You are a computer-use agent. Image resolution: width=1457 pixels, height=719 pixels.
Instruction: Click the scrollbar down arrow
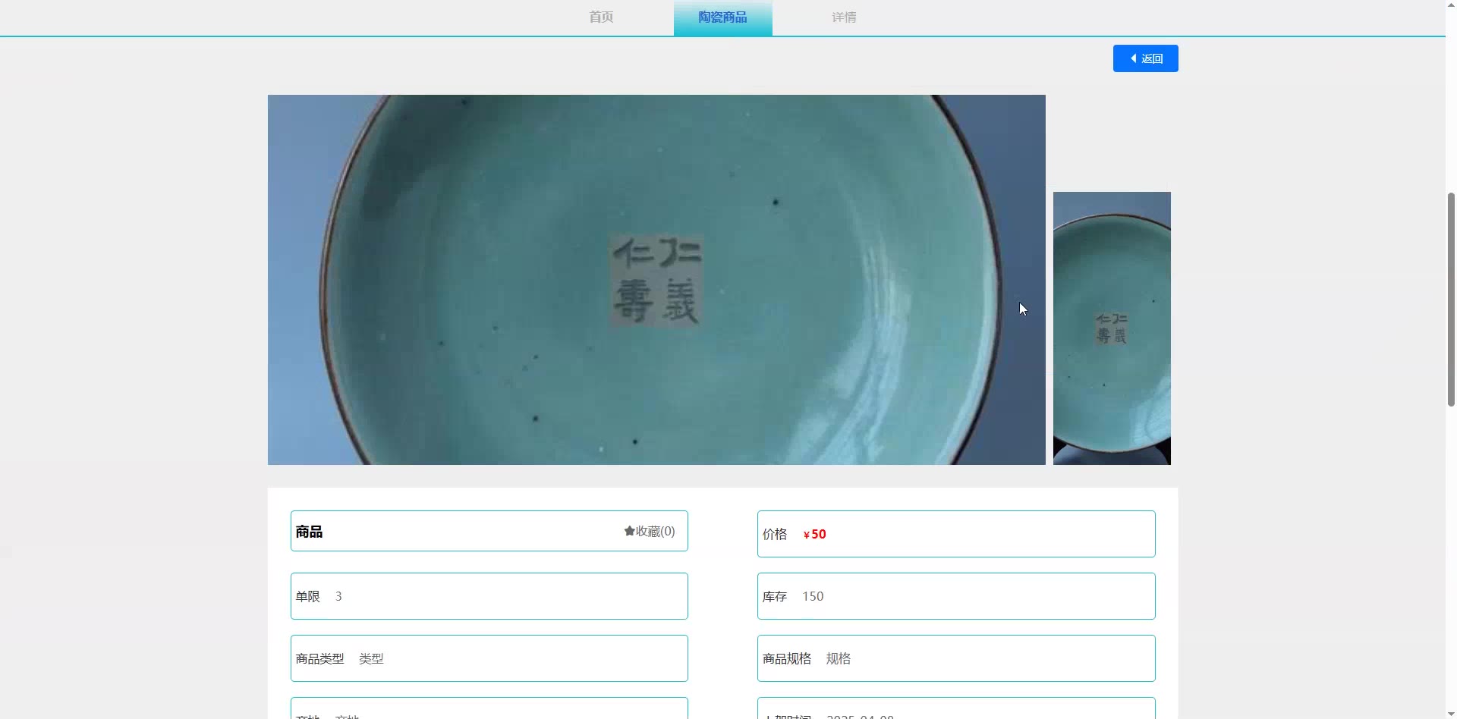(x=1451, y=714)
